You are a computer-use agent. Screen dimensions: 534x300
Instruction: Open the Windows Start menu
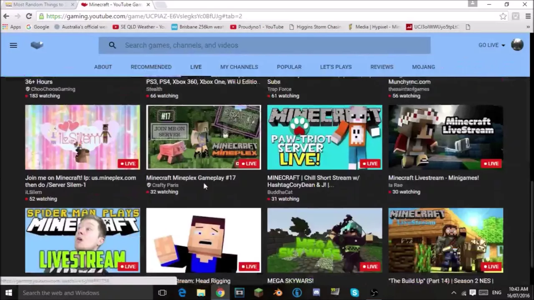click(x=8, y=293)
